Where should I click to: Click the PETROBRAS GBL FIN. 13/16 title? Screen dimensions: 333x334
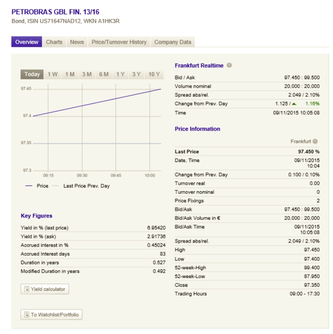click(55, 12)
